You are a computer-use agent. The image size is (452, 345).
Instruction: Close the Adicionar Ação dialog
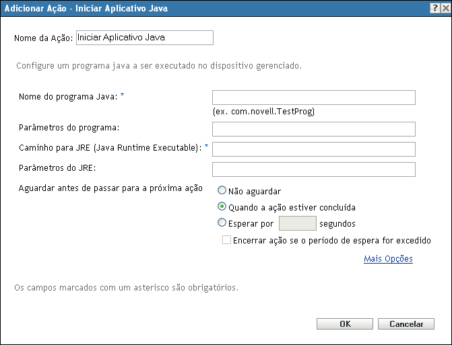point(445,7)
